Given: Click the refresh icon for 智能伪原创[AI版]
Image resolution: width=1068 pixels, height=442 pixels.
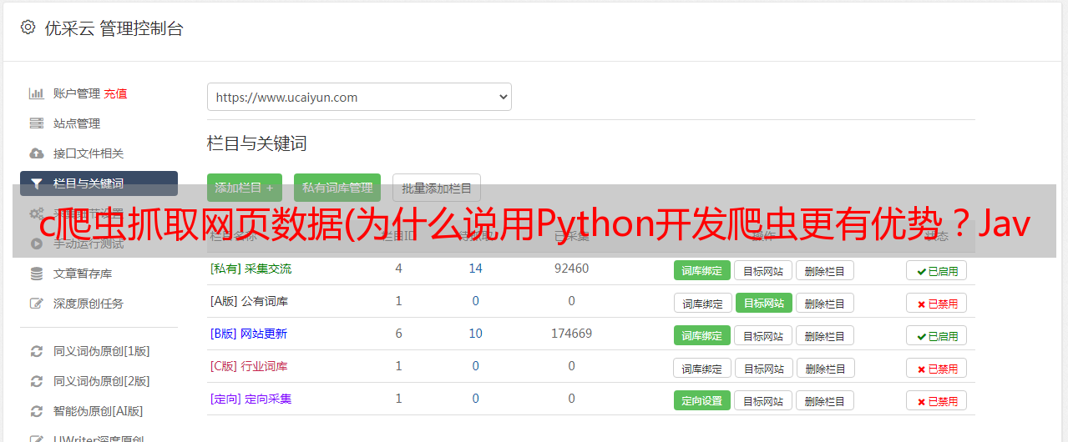Looking at the screenshot, I should pos(36,411).
